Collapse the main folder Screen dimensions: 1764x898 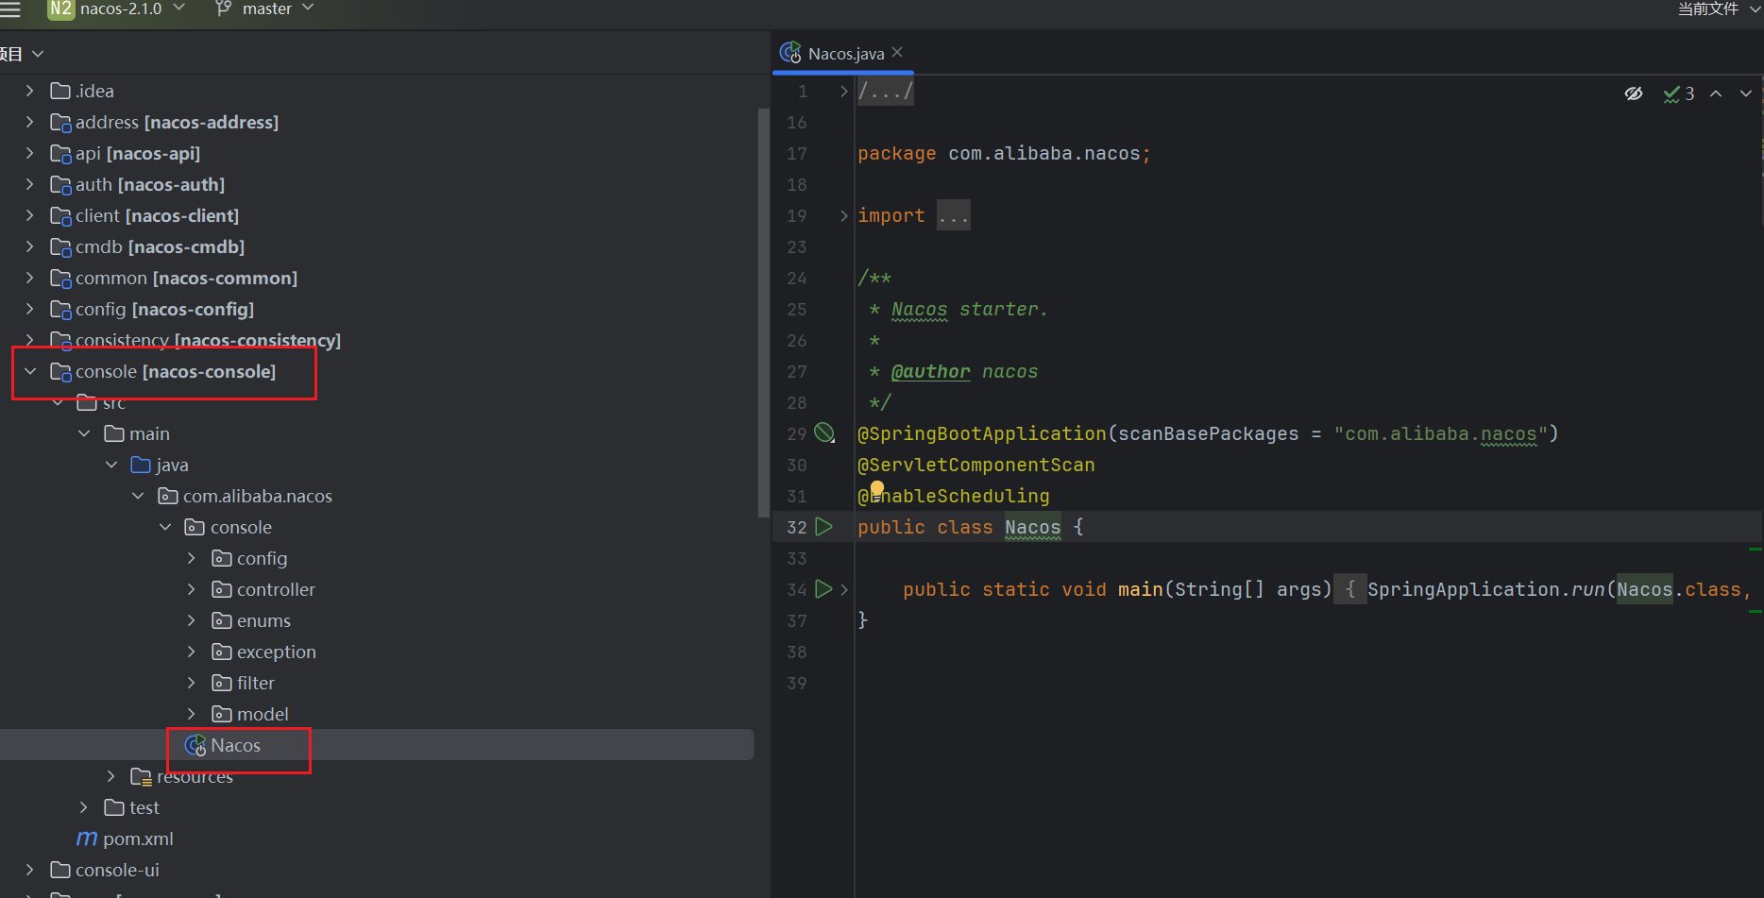coord(84,433)
